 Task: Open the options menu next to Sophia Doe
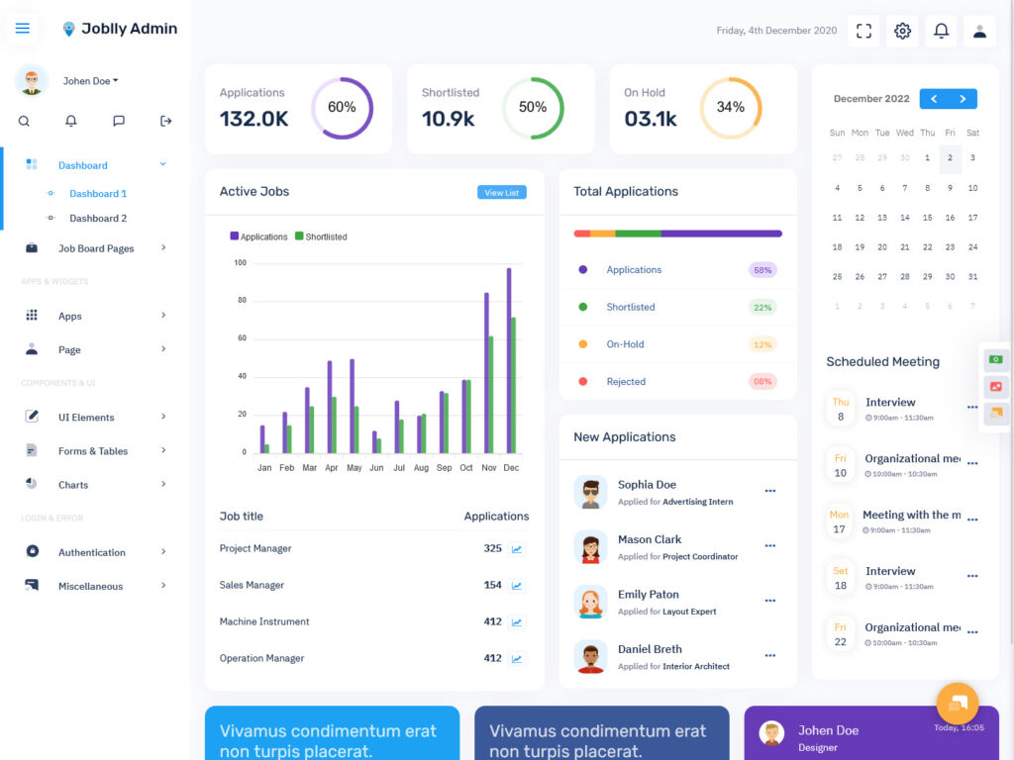point(770,491)
